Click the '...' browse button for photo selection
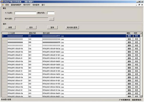144x102 pixels. [x=51, y=19]
